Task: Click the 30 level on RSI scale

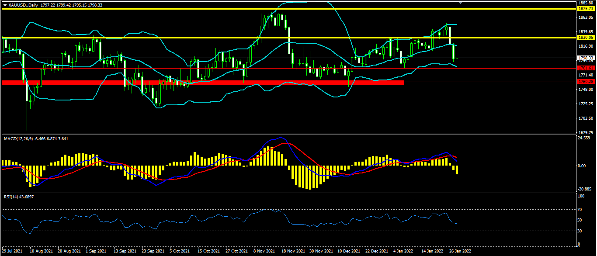Action: [580, 231]
